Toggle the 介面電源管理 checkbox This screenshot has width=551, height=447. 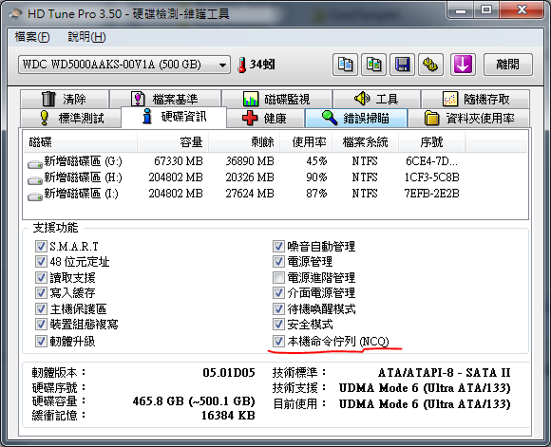pyautogui.click(x=278, y=292)
